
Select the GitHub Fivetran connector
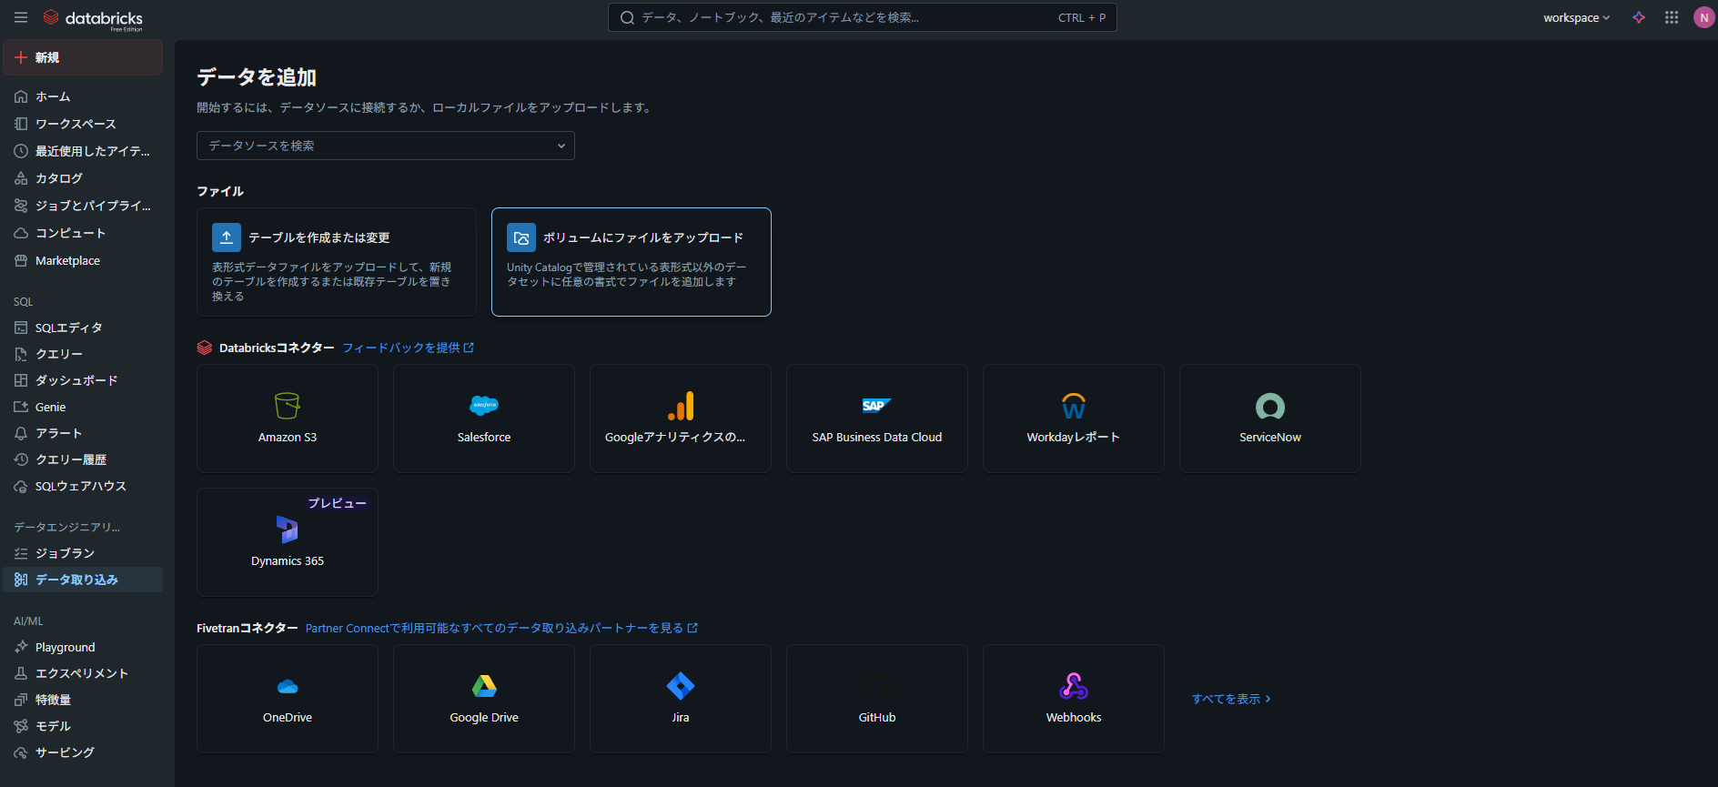[x=877, y=699]
